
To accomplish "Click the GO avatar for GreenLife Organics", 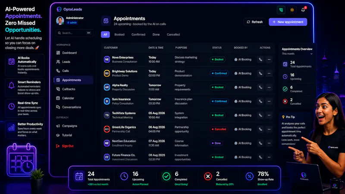I will point(107,129).
